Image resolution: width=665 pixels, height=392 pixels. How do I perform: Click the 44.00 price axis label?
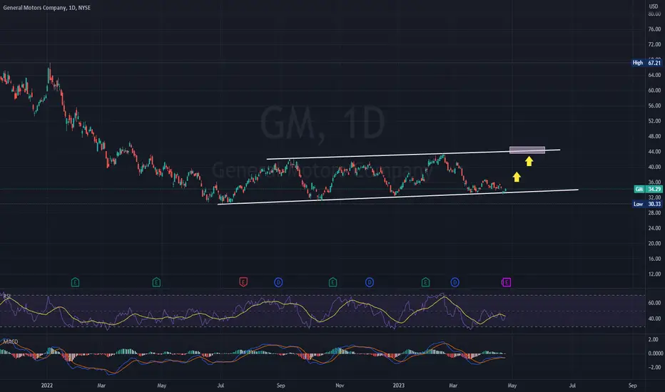(654, 152)
